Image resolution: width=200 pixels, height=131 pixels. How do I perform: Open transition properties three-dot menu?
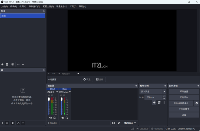click(164, 102)
